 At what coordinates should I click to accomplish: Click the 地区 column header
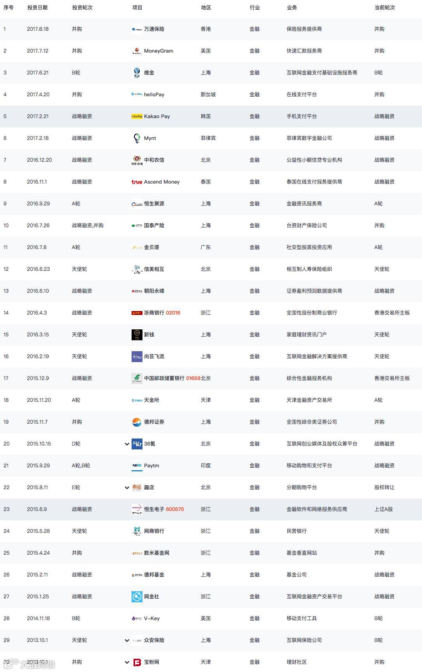pos(206,8)
